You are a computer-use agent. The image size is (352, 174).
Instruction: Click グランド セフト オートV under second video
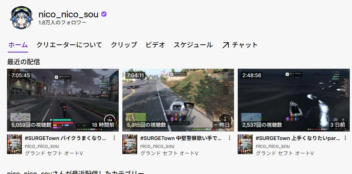169,153
